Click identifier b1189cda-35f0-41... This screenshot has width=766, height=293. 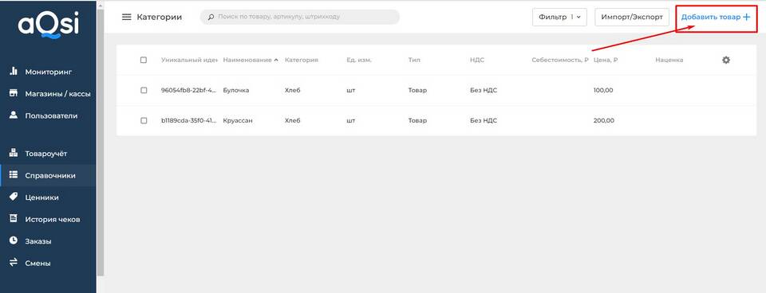coord(188,120)
